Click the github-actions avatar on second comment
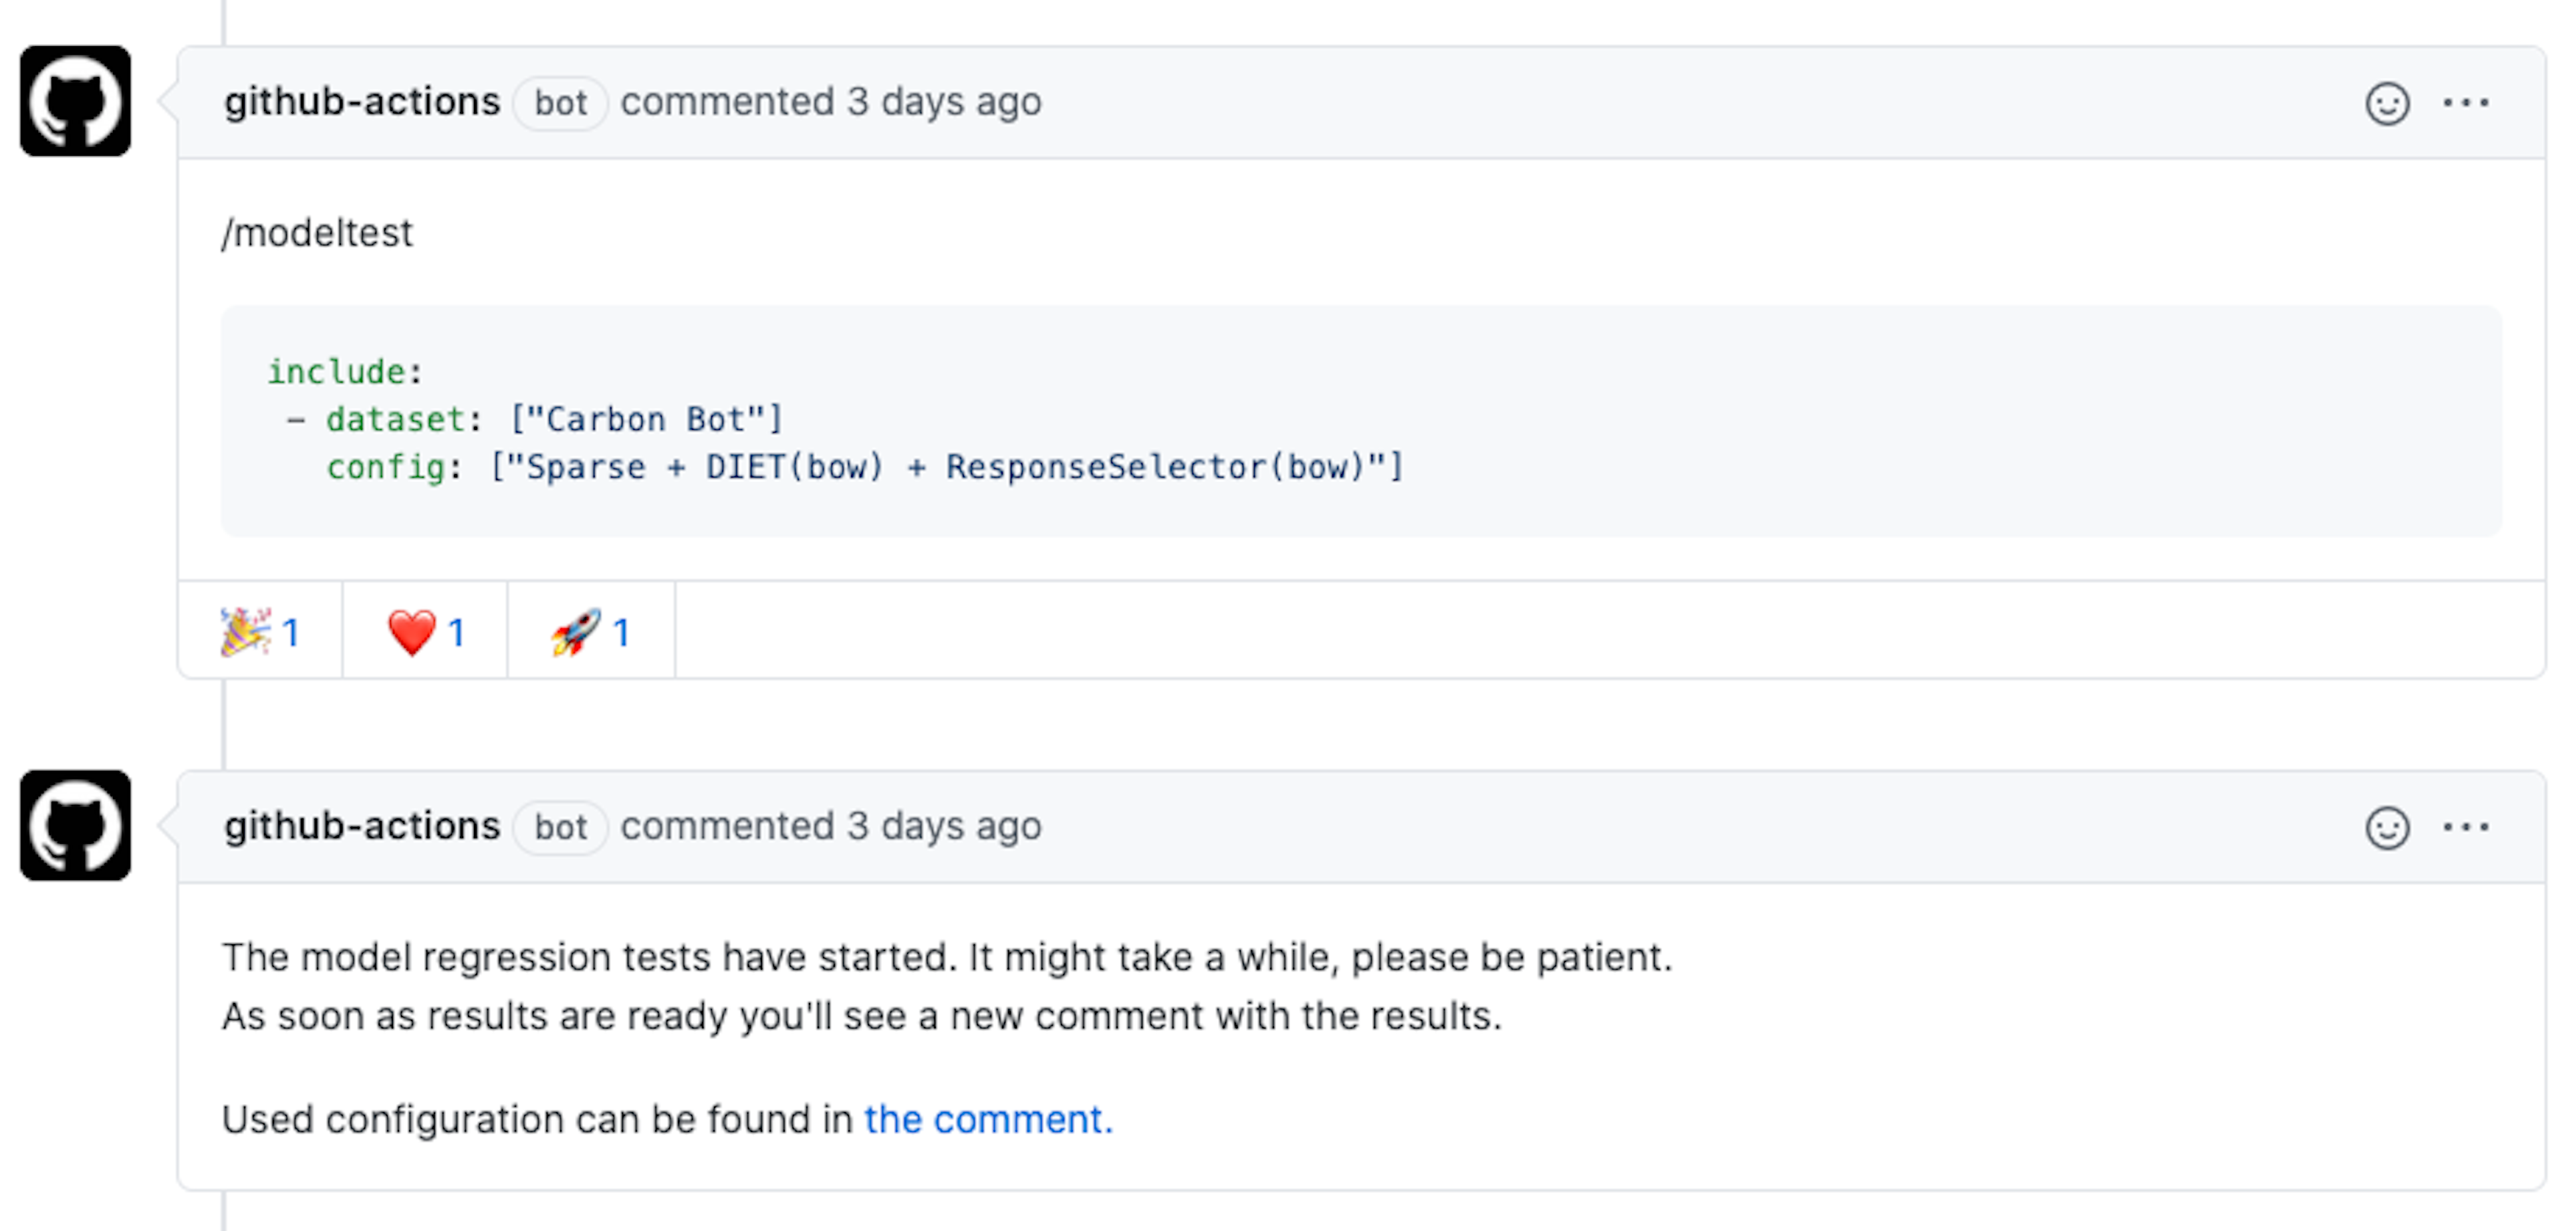 (x=76, y=825)
